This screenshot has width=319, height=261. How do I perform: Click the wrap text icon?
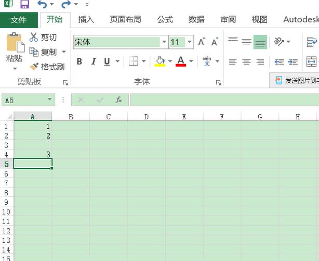tap(312, 42)
